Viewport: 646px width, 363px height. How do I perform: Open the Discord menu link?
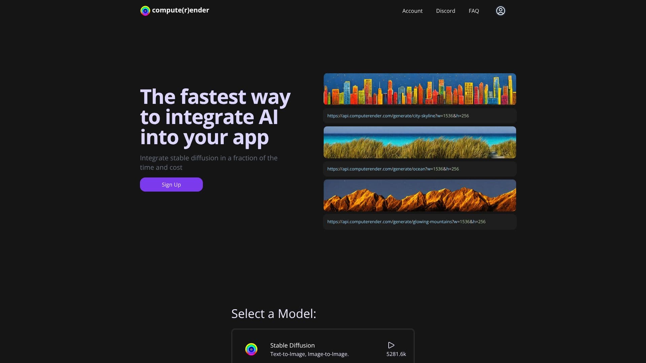click(445, 11)
